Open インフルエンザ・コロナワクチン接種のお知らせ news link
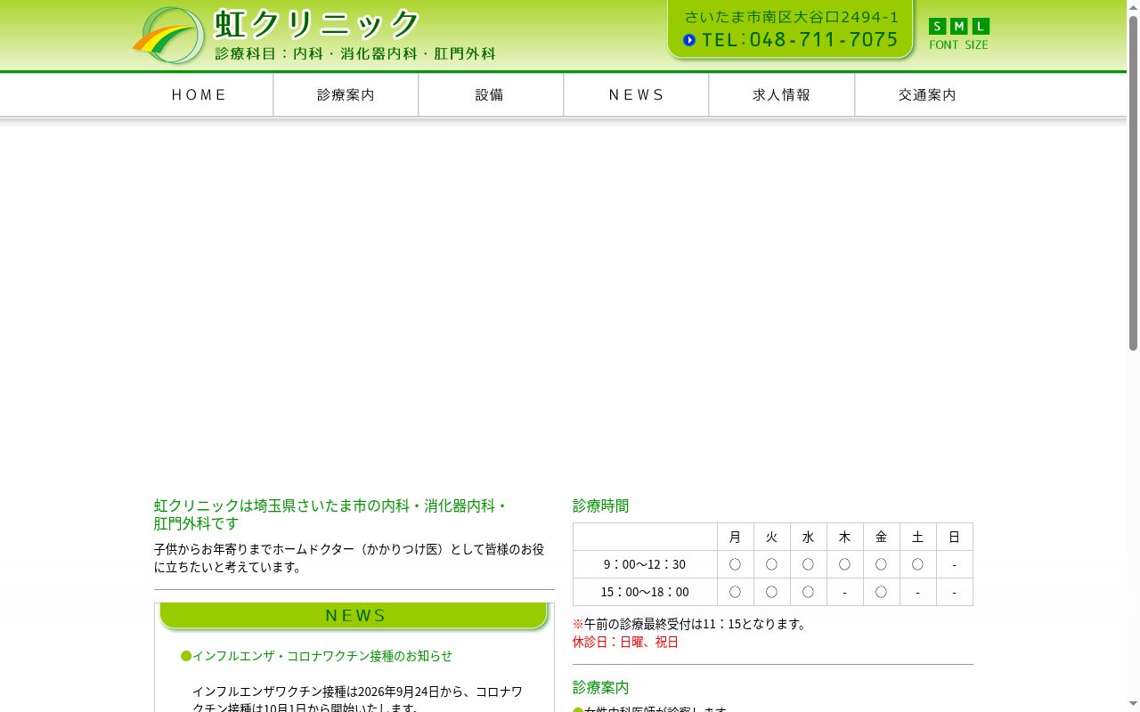1140x712 pixels. point(322,656)
